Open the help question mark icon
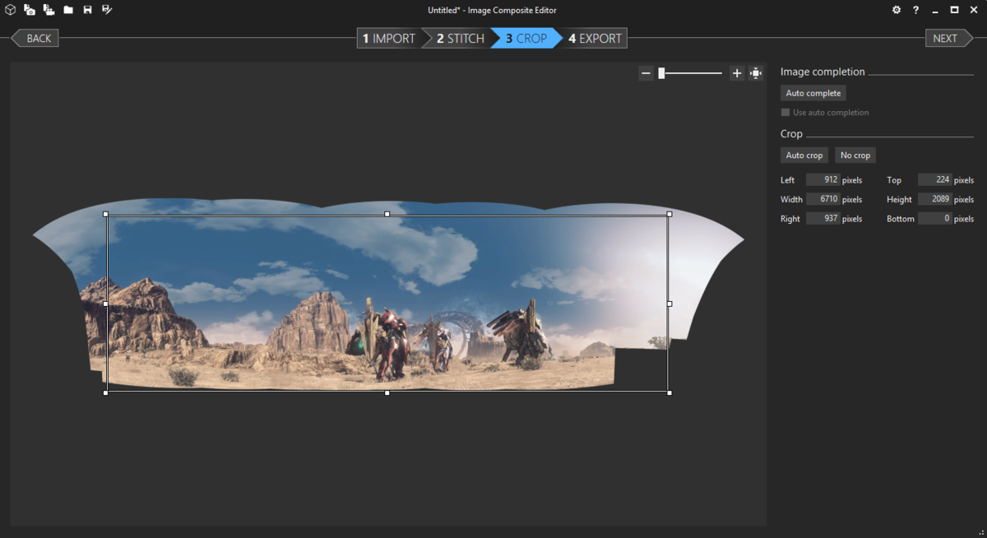 (915, 10)
